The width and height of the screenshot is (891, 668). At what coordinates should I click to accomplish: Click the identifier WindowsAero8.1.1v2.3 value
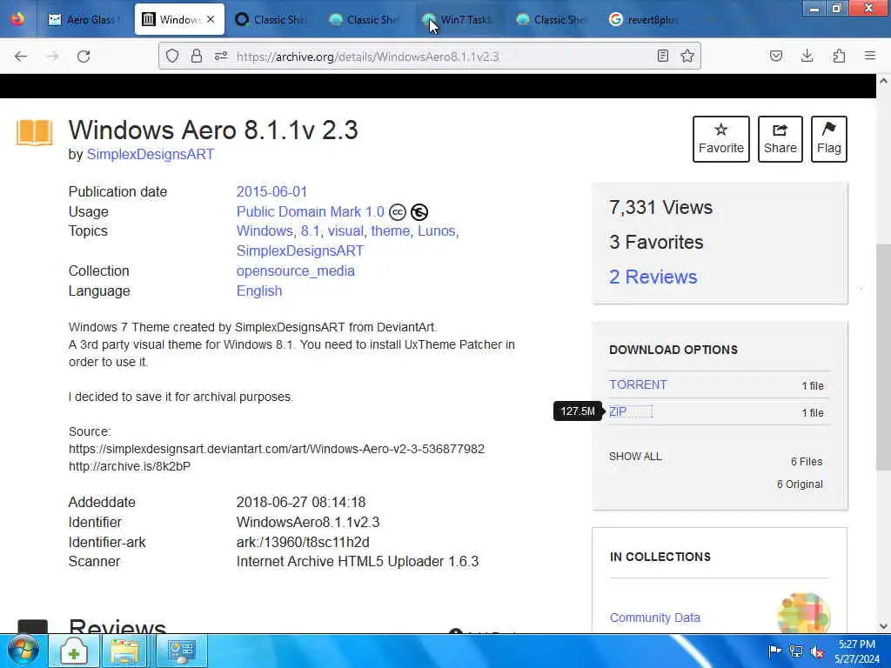[x=308, y=522]
